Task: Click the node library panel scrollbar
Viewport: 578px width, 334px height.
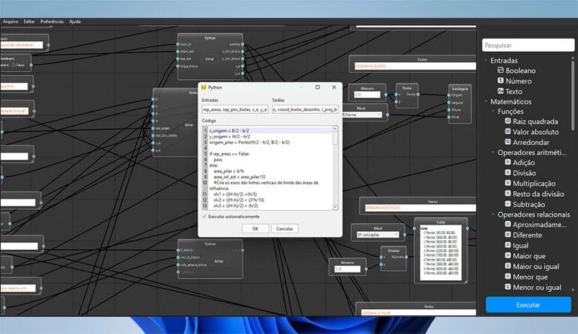Action: click(x=573, y=95)
